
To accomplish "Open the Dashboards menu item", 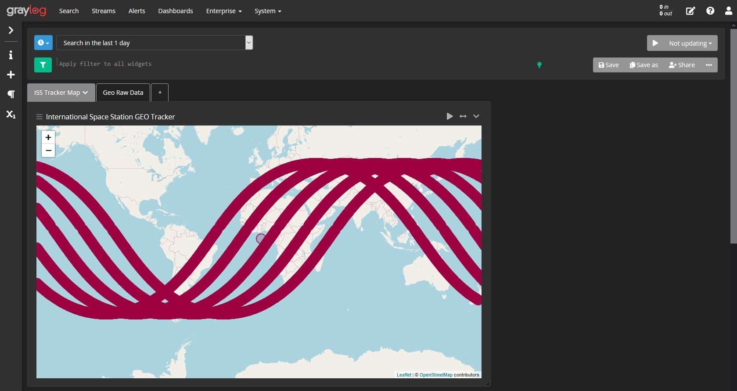I will (x=176, y=11).
